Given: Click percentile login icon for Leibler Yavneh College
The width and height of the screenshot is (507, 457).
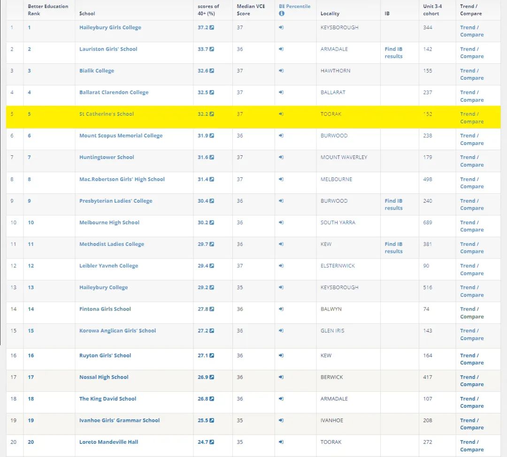Looking at the screenshot, I should [x=281, y=266].
